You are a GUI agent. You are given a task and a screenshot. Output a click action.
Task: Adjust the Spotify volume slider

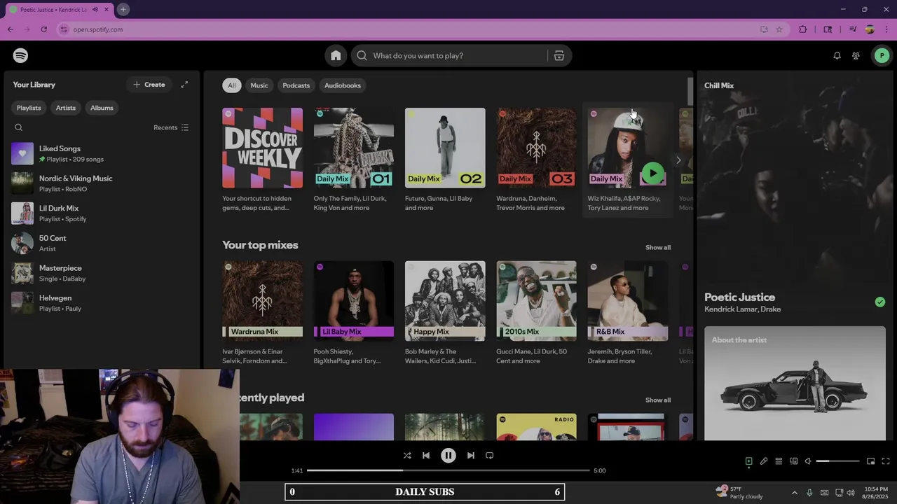click(838, 461)
